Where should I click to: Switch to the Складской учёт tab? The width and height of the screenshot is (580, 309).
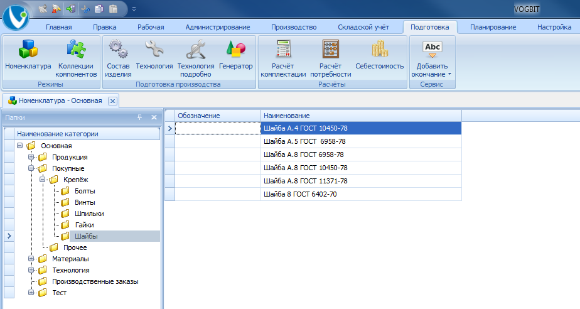coord(363,27)
